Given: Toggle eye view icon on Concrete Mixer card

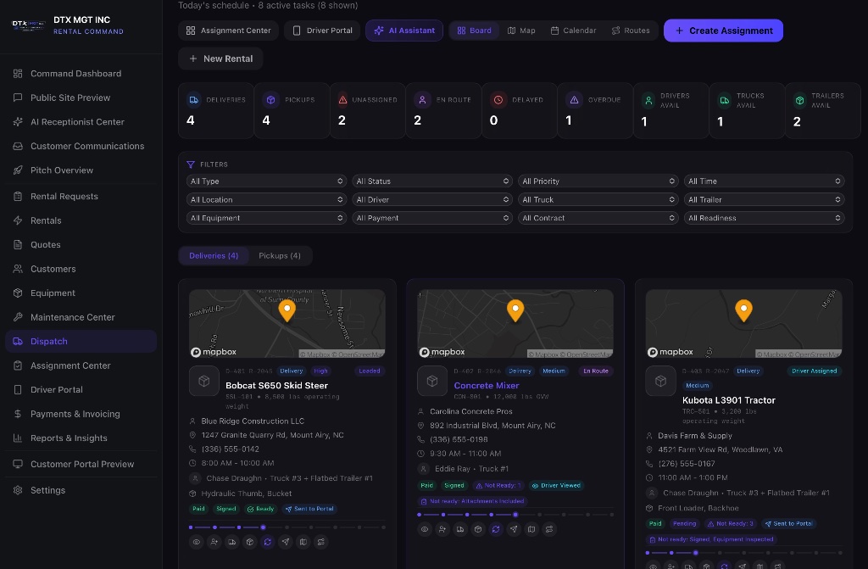Looking at the screenshot, I should [425, 529].
